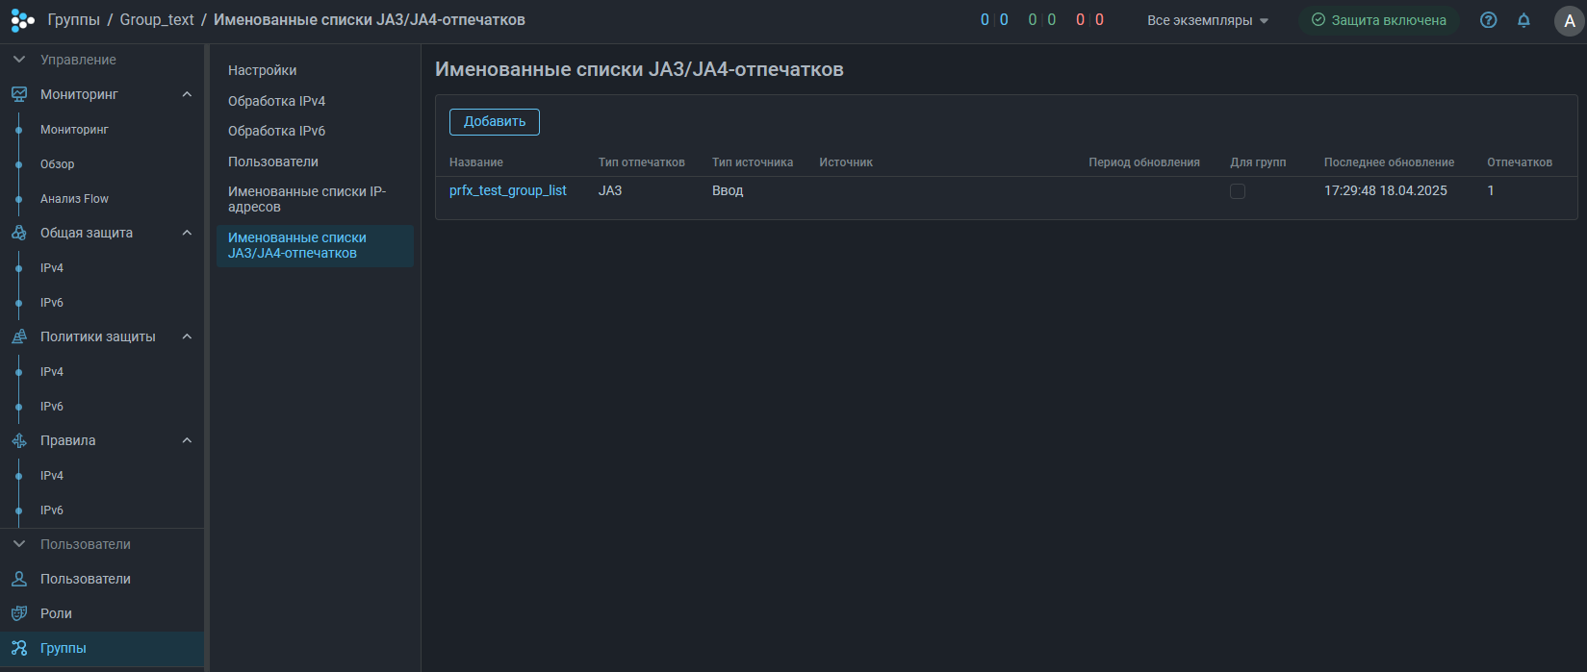Image resolution: width=1587 pixels, height=672 pixels.
Task: Collapse the Политики защиты group chevron
Action: [x=187, y=336]
